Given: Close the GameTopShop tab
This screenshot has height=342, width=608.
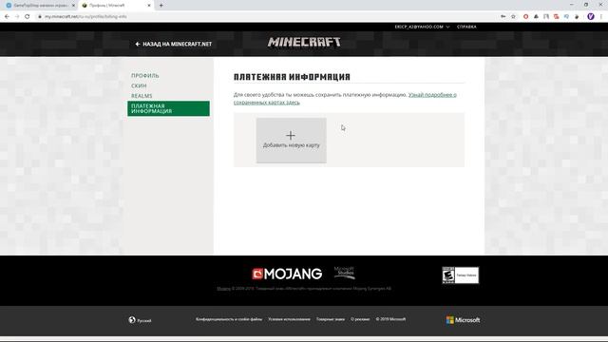Looking at the screenshot, I should coord(73,6).
